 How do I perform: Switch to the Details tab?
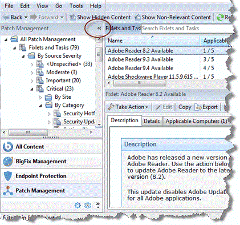click(x=152, y=121)
